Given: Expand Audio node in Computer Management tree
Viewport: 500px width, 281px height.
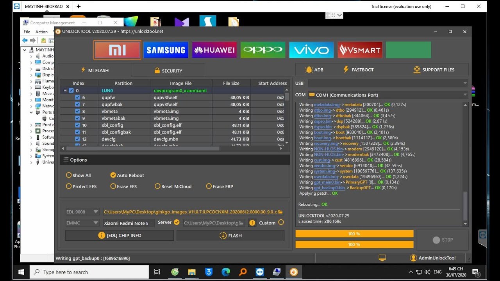Looking at the screenshot, I should click(x=31, y=56).
